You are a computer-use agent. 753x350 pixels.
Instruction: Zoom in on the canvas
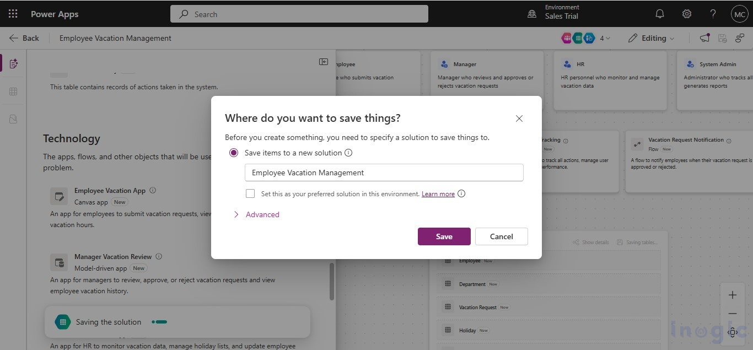point(733,295)
